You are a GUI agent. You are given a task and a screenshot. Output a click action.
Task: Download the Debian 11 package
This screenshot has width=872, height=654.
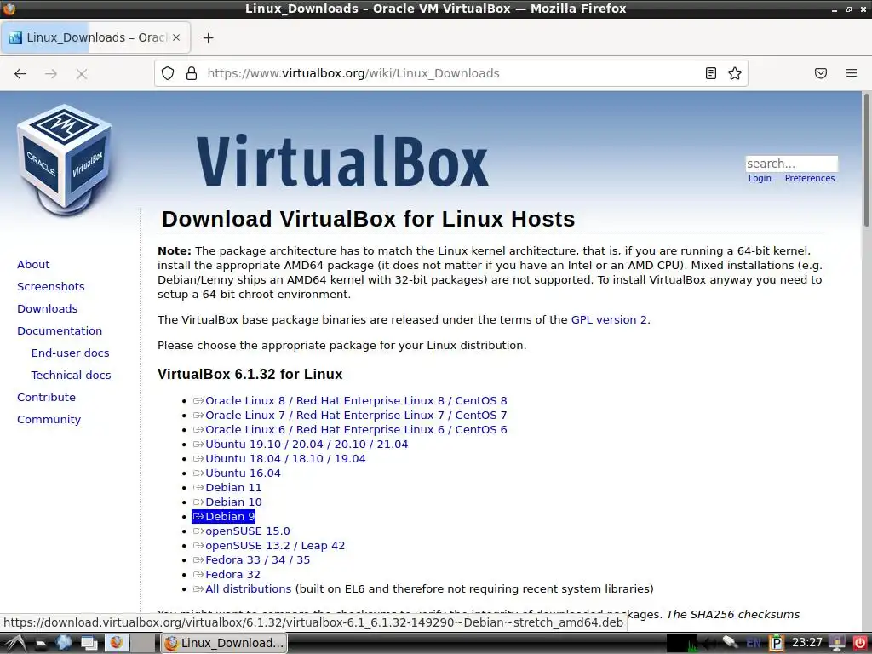[x=227, y=487]
